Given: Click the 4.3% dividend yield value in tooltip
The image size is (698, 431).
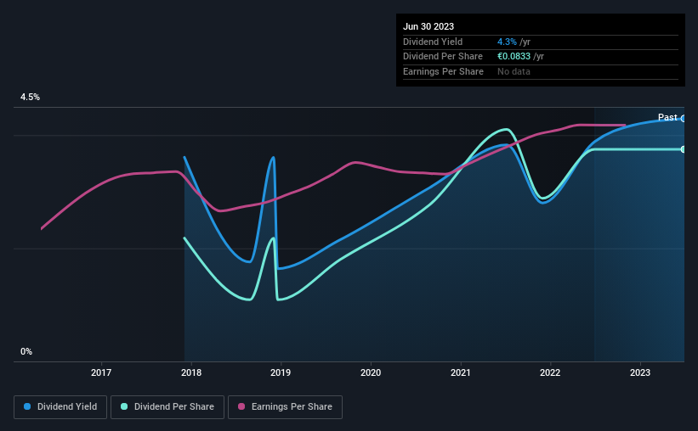Looking at the screenshot, I should [507, 42].
